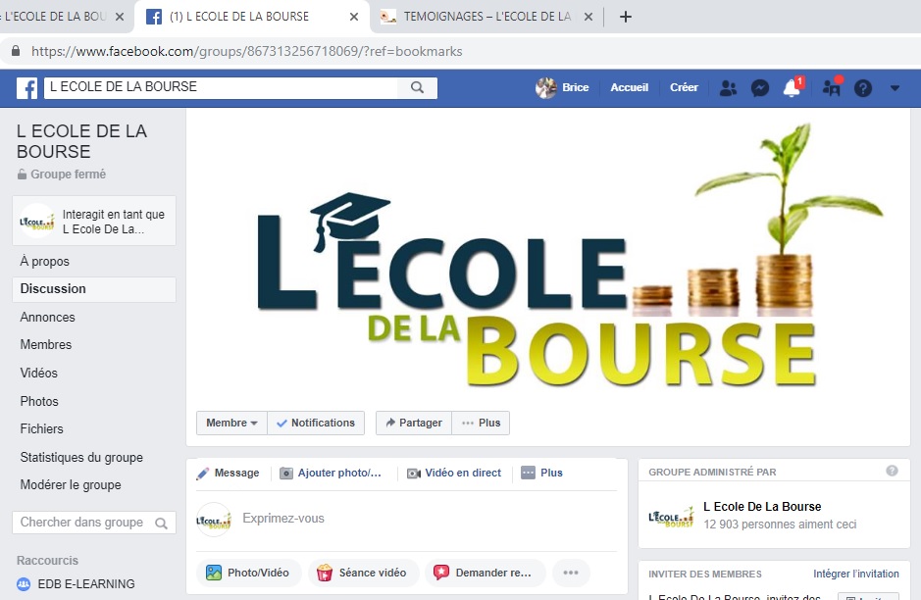Open the new browser tab plus button
921x600 pixels.
point(626,17)
